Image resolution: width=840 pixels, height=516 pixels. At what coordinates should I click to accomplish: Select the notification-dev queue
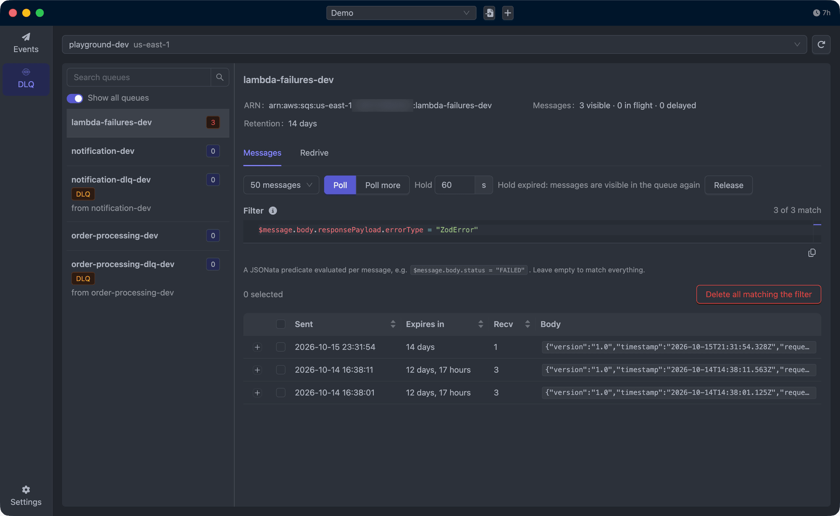(148, 151)
